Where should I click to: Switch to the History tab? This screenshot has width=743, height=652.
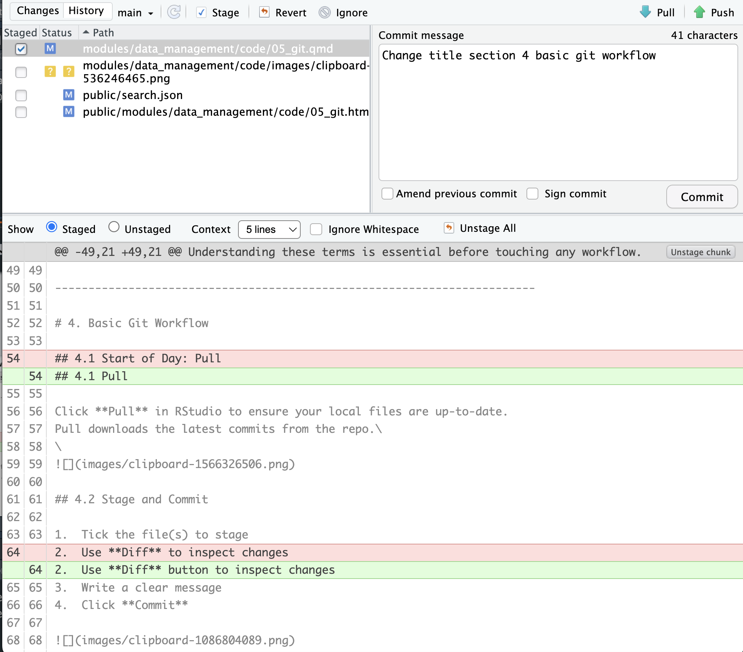pyautogui.click(x=86, y=11)
